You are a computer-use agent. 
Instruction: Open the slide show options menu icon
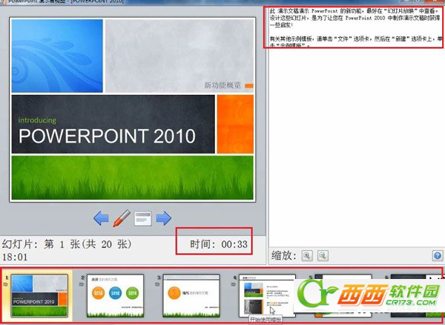click(x=142, y=219)
